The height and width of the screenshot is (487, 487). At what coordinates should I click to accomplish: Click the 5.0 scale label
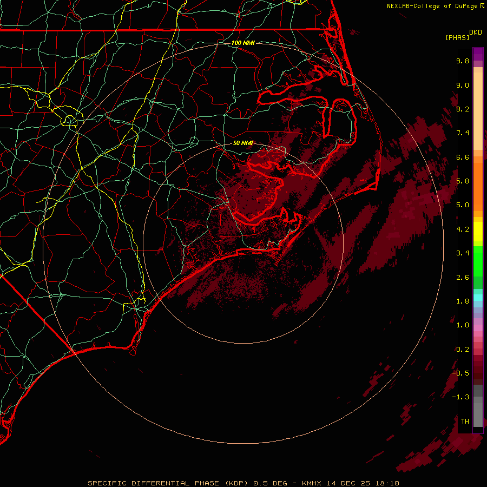[463, 205]
